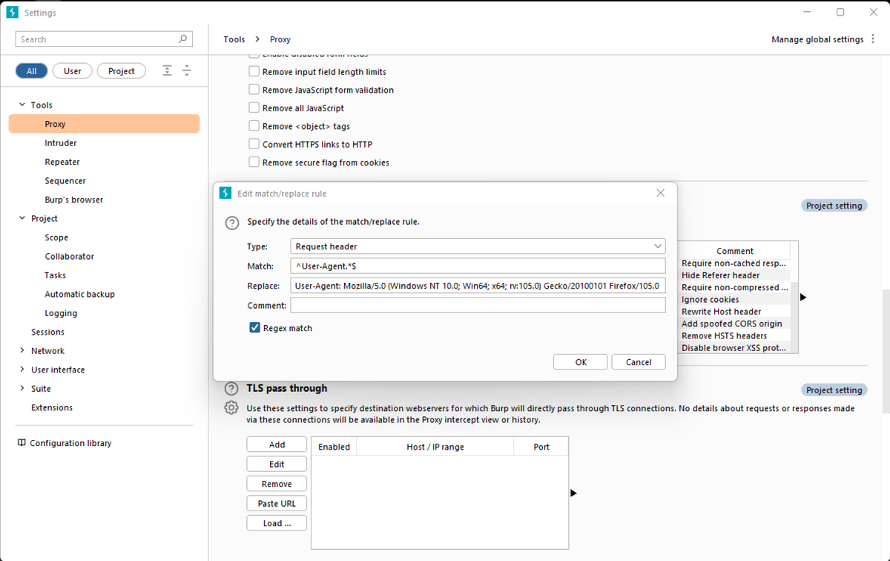Select the Project filter pill

(122, 71)
